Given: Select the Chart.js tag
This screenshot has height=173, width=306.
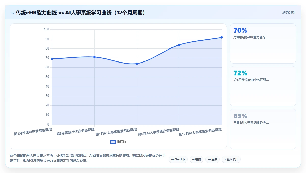Looking at the screenshot, I should click(178, 159).
